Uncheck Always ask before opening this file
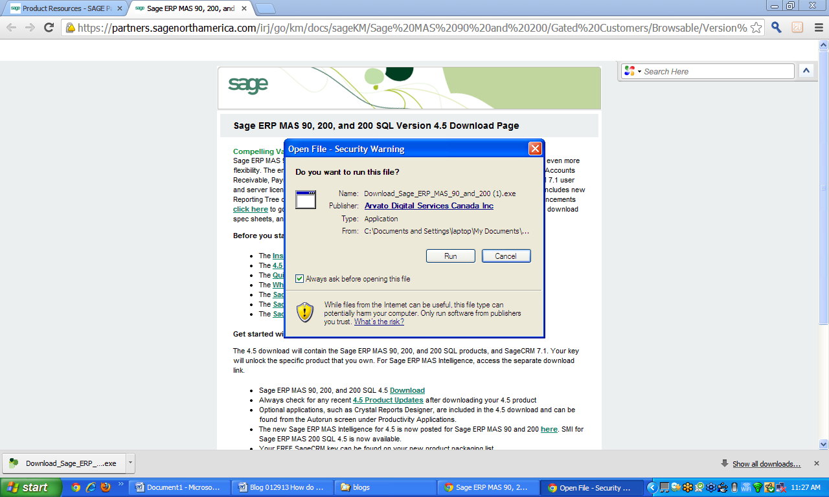The height and width of the screenshot is (497, 829). tap(299, 278)
